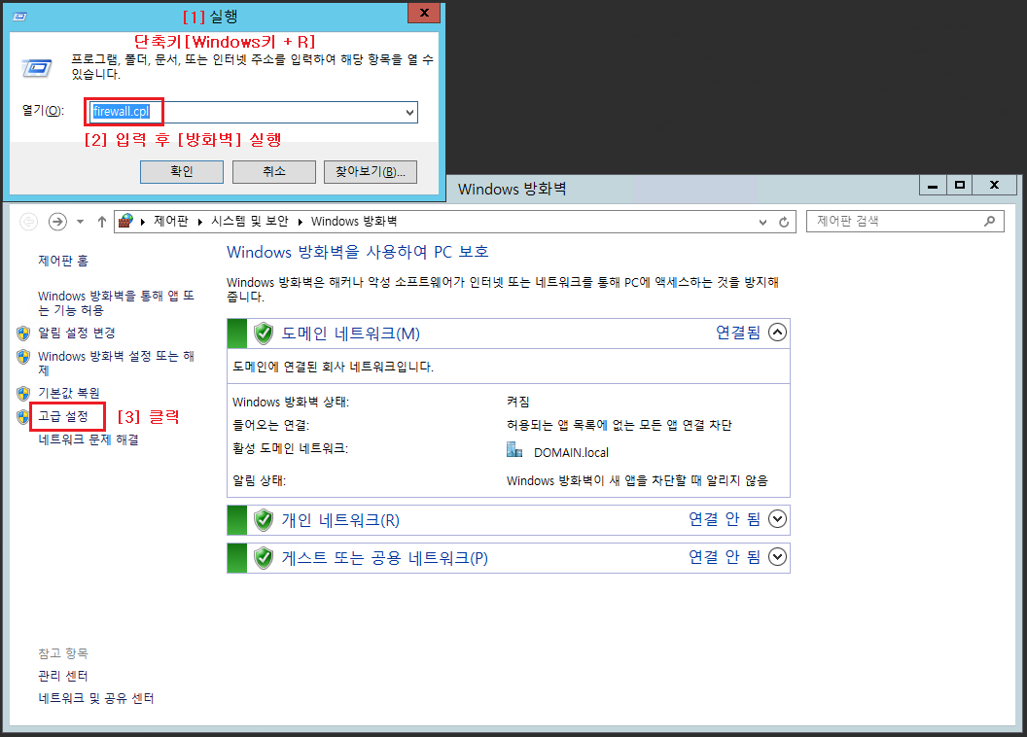Click the Run dialog icon in title bar

pos(19,17)
